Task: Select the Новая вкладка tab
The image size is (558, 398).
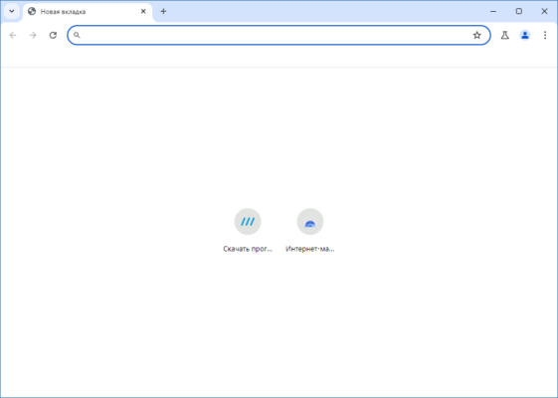Action: 88,12
